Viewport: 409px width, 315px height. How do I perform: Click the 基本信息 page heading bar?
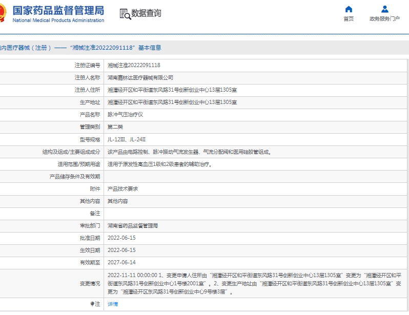tap(205, 48)
